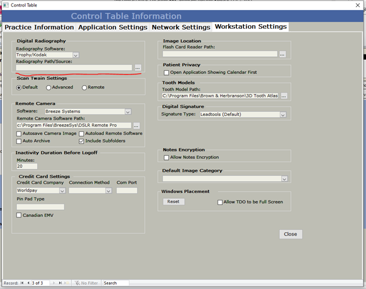Switch to Practice Information tab
The height and width of the screenshot is (289, 366).
(39, 27)
